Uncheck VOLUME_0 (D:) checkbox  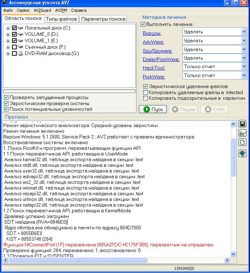pyautogui.click(x=15, y=34)
